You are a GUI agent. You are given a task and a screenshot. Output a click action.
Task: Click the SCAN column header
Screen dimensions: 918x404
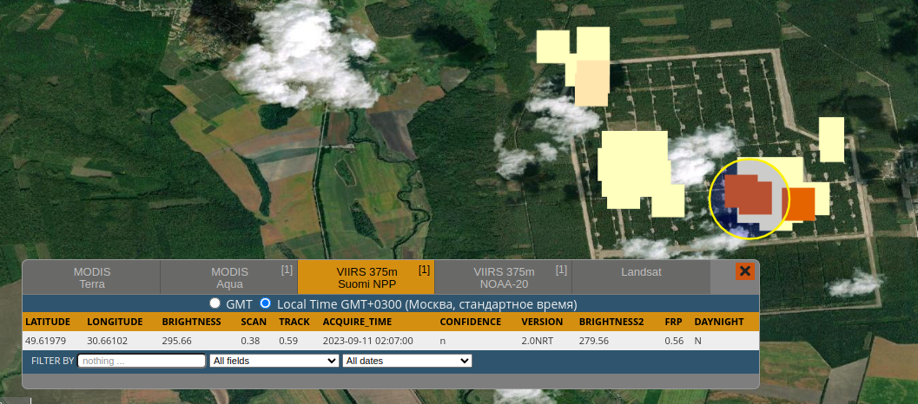[x=254, y=322]
